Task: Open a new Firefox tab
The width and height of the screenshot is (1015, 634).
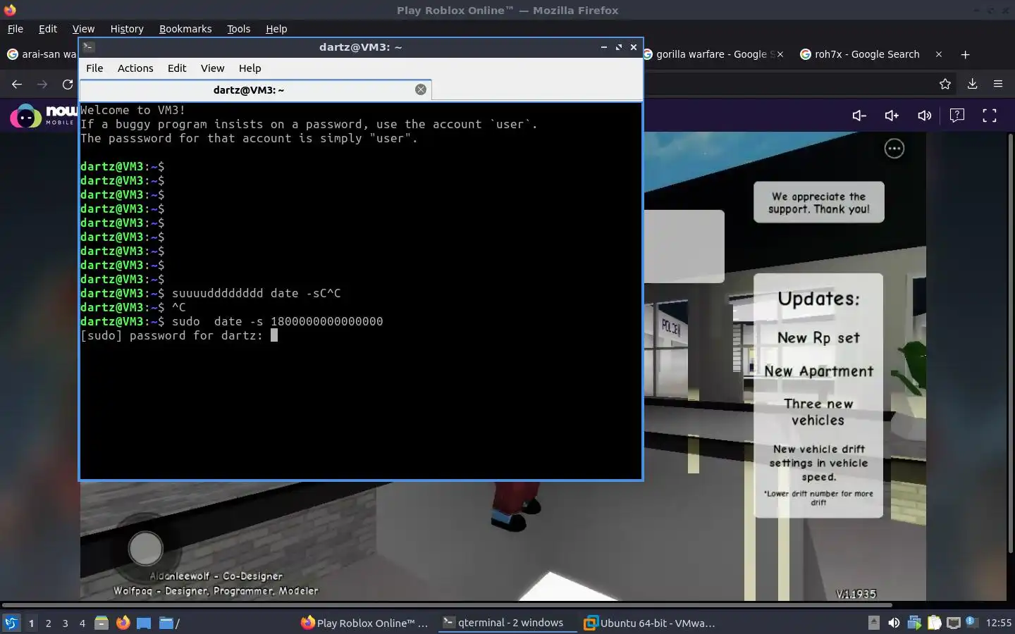Action: (x=965, y=54)
